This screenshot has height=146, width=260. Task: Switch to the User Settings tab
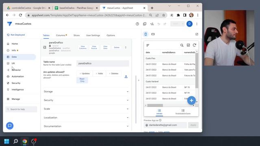[x=93, y=35]
